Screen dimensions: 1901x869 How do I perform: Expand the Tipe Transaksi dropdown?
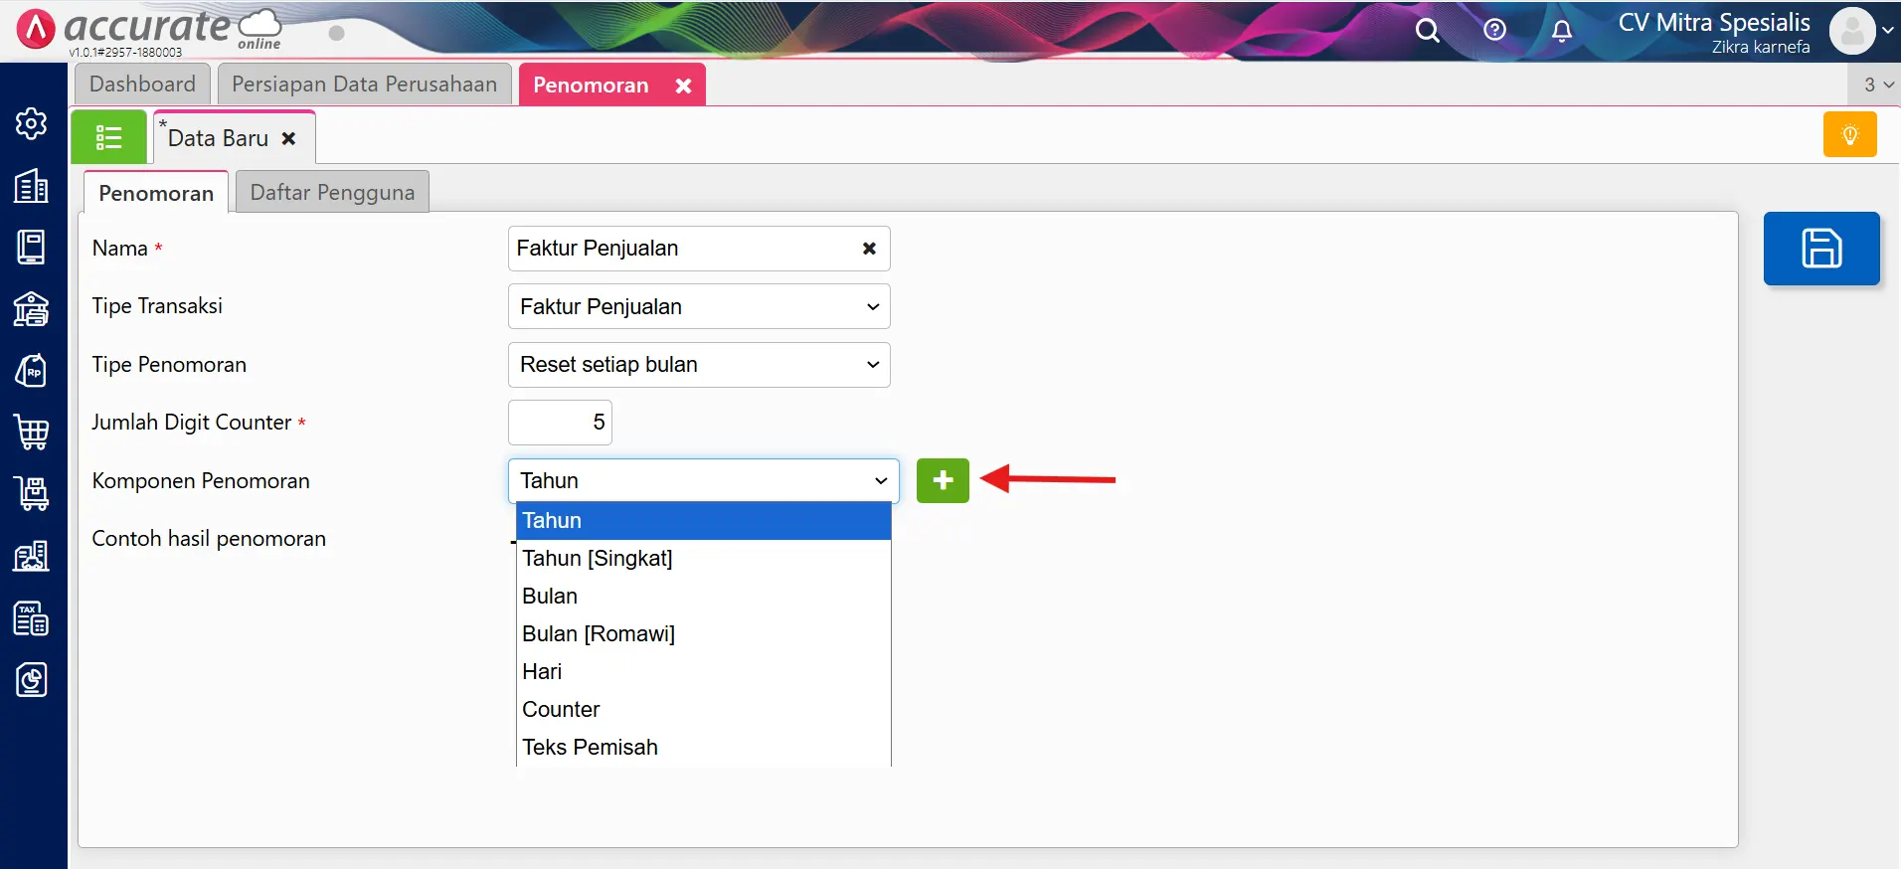click(x=699, y=306)
